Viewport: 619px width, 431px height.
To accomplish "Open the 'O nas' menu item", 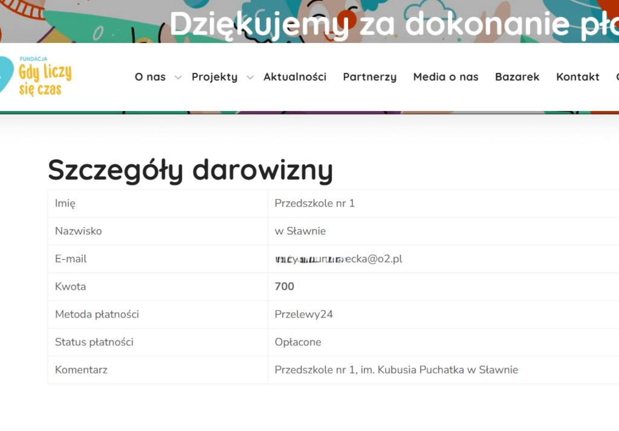I will click(x=150, y=77).
